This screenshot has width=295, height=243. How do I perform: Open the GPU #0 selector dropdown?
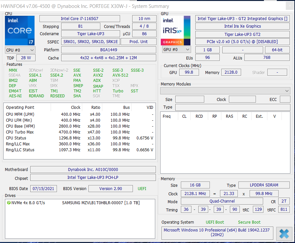176,50
